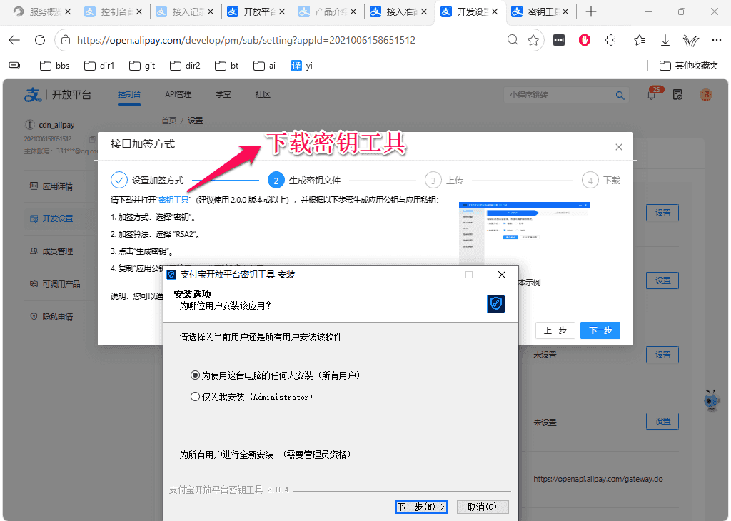Click the browser address bar URL
The height and width of the screenshot is (521, 731).
click(246, 40)
